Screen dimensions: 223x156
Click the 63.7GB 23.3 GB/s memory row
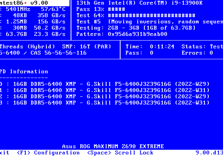click(33, 34)
